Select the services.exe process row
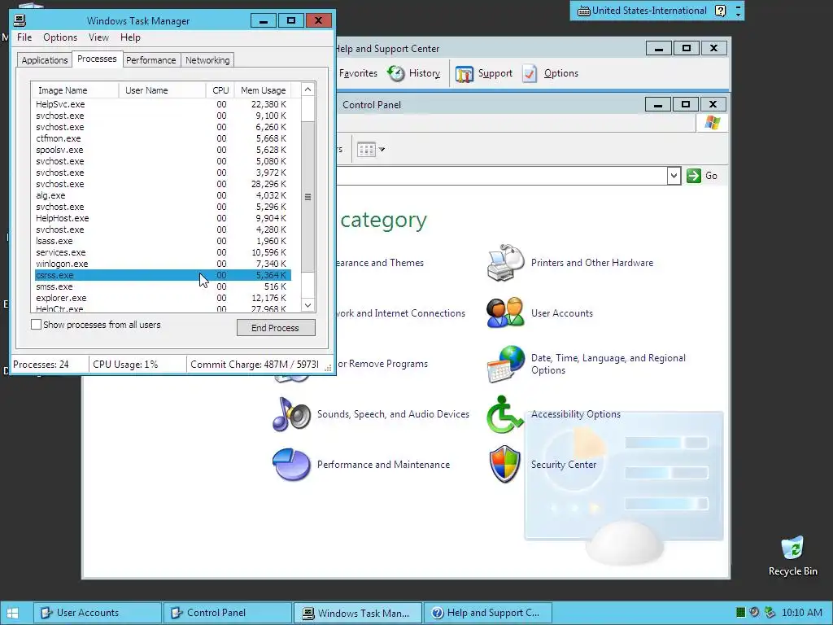The height and width of the screenshot is (625, 833). (x=163, y=252)
